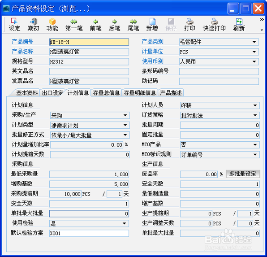Click the 助记码 input field
This screenshot has width=267, height=257.
(x=219, y=81)
